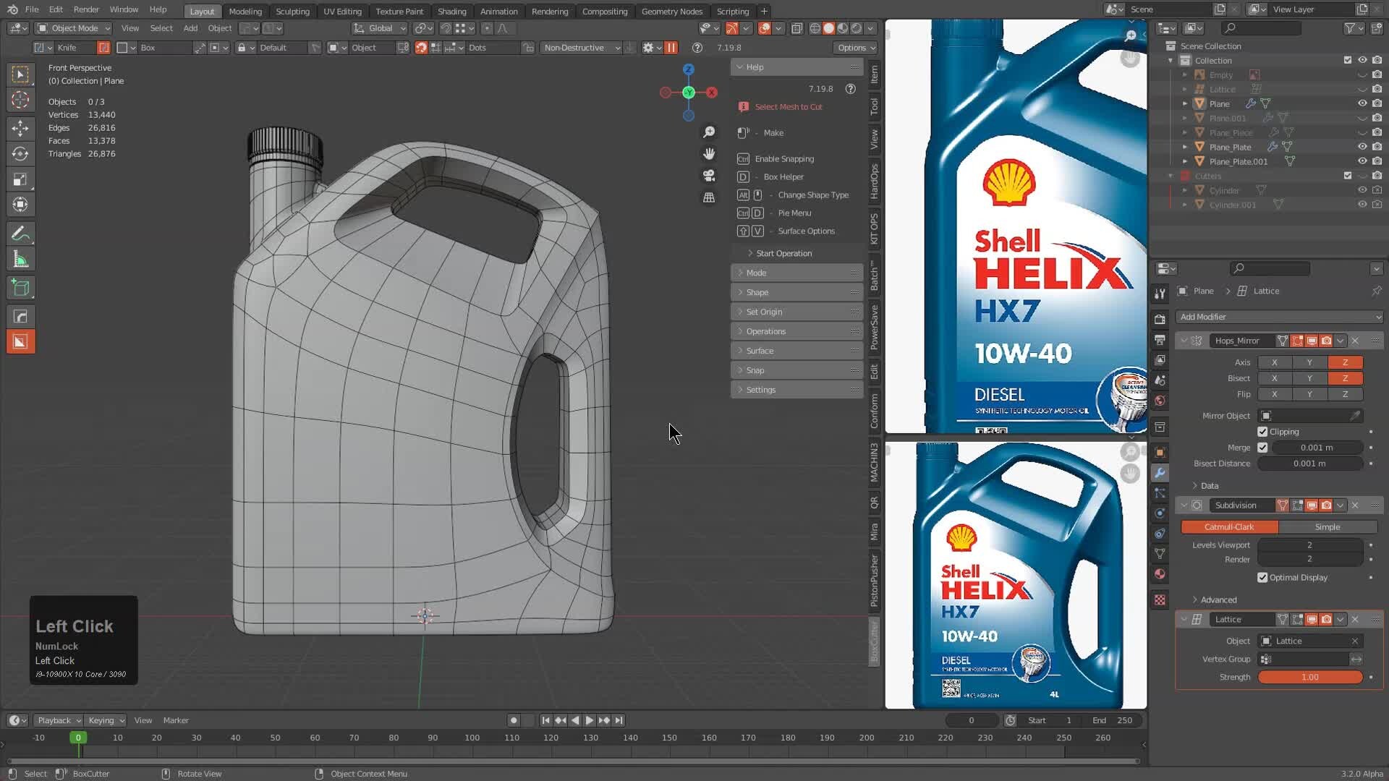1389x781 pixels.
Task: Click the play animation button
Action: click(589, 720)
